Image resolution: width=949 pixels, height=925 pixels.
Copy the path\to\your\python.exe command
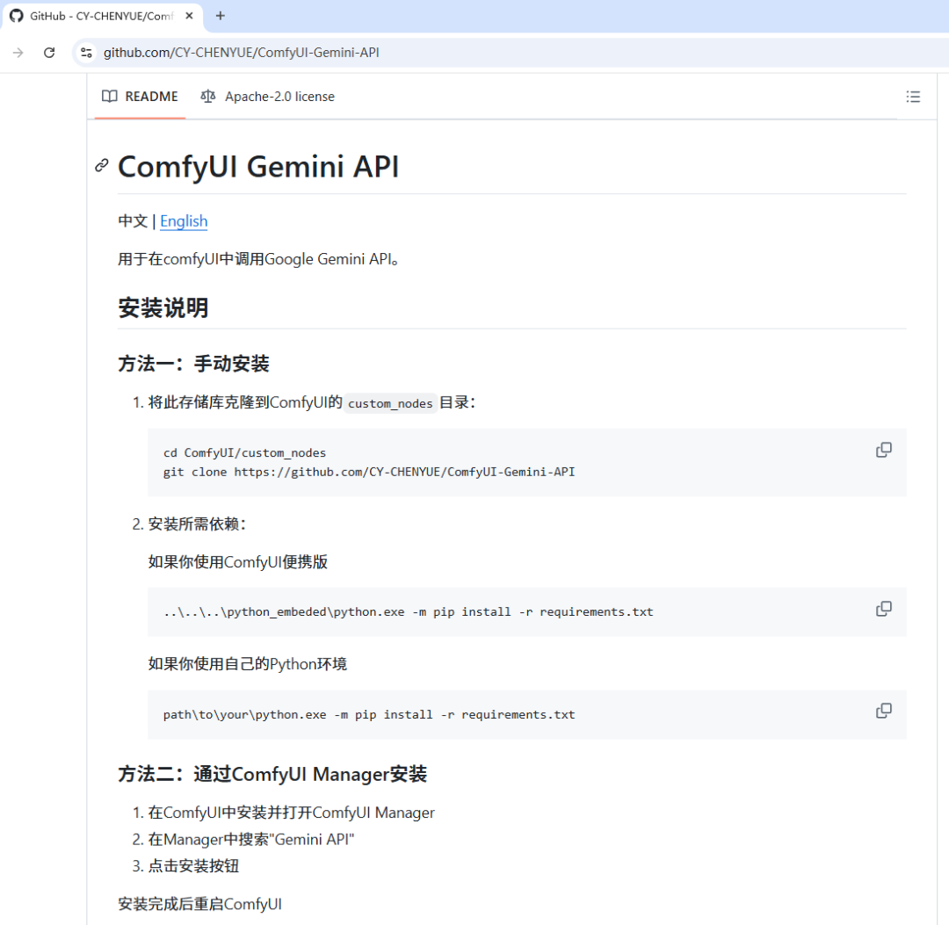tap(884, 711)
